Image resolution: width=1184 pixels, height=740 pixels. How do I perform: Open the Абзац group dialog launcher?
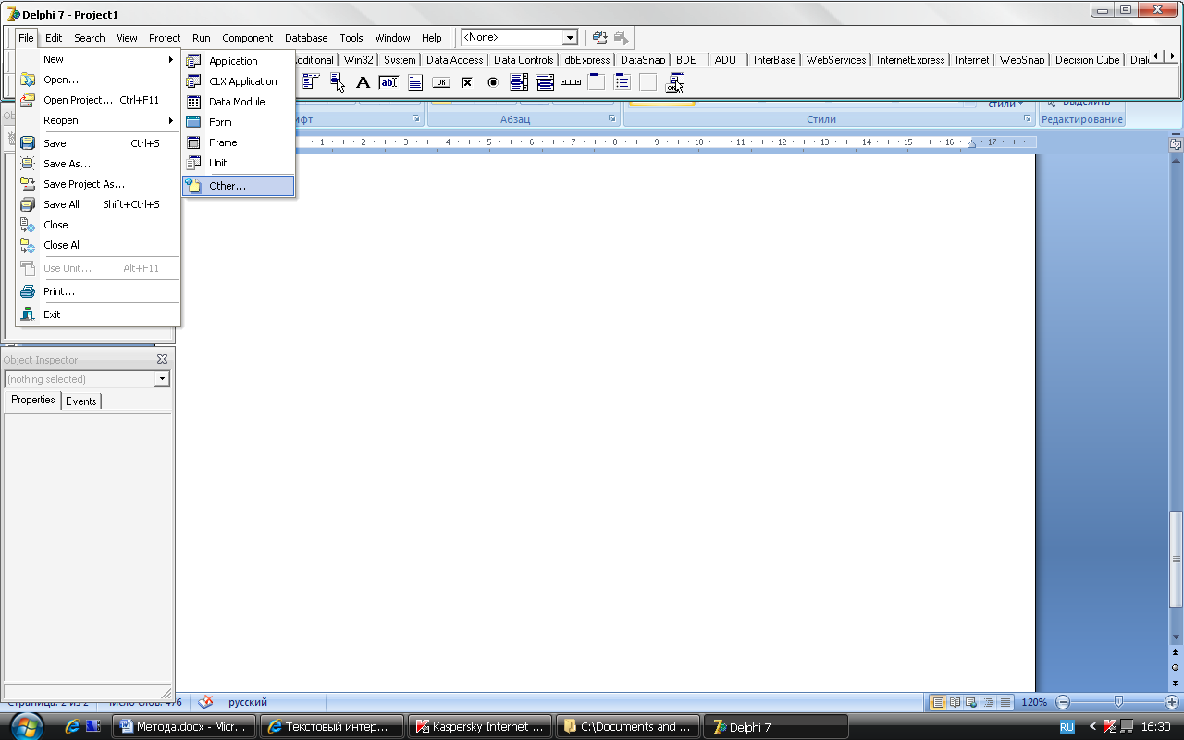(611, 119)
